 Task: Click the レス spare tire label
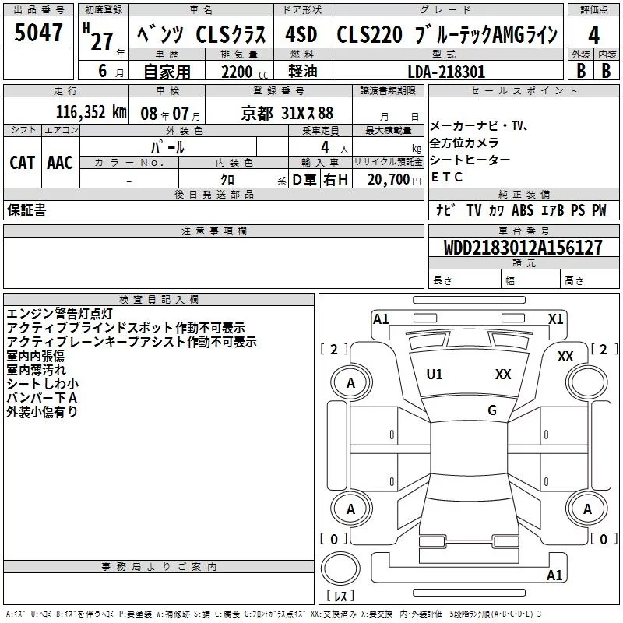tap(340, 596)
